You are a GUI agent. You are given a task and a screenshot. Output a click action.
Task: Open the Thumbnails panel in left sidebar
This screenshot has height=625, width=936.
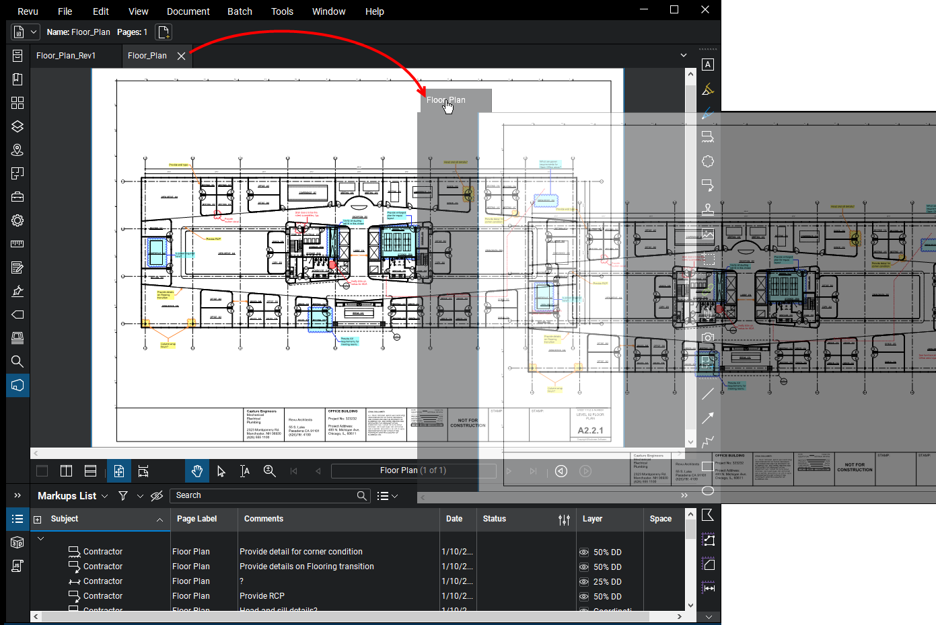pos(17,103)
